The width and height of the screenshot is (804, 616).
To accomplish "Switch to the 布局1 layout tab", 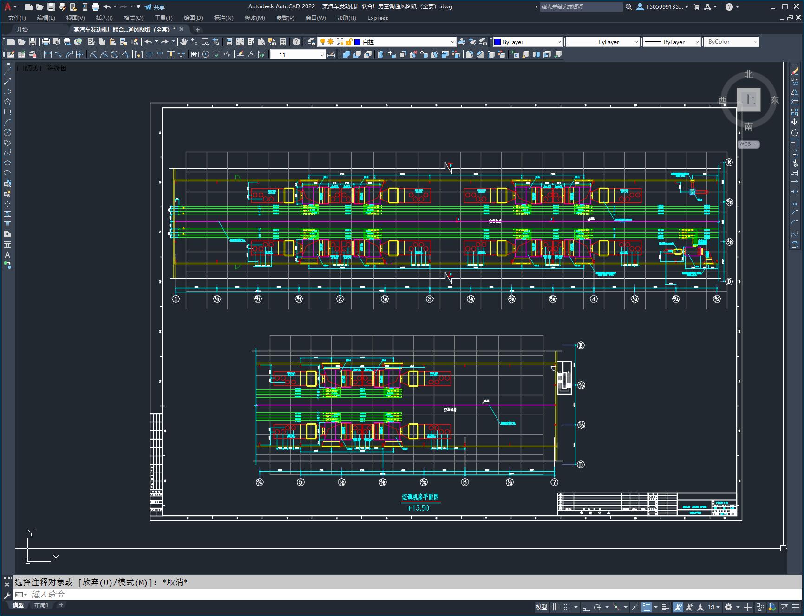I will tap(41, 605).
